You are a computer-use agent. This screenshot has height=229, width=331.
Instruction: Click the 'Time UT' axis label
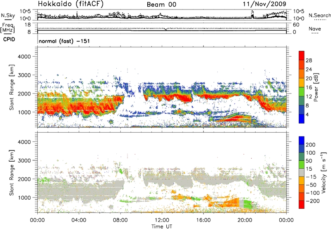tap(162, 227)
